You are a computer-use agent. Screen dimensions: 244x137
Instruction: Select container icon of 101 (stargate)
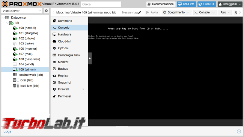15,33
